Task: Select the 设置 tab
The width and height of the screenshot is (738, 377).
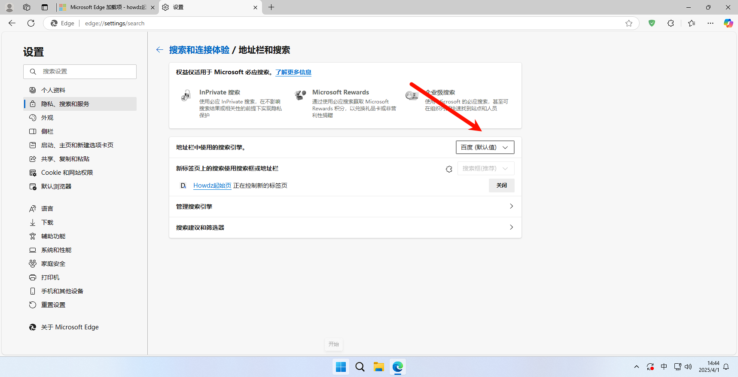Action: [x=210, y=7]
